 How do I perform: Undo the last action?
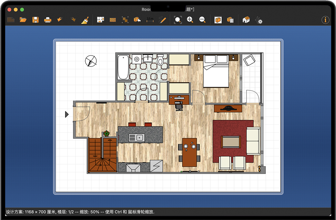coord(60,20)
